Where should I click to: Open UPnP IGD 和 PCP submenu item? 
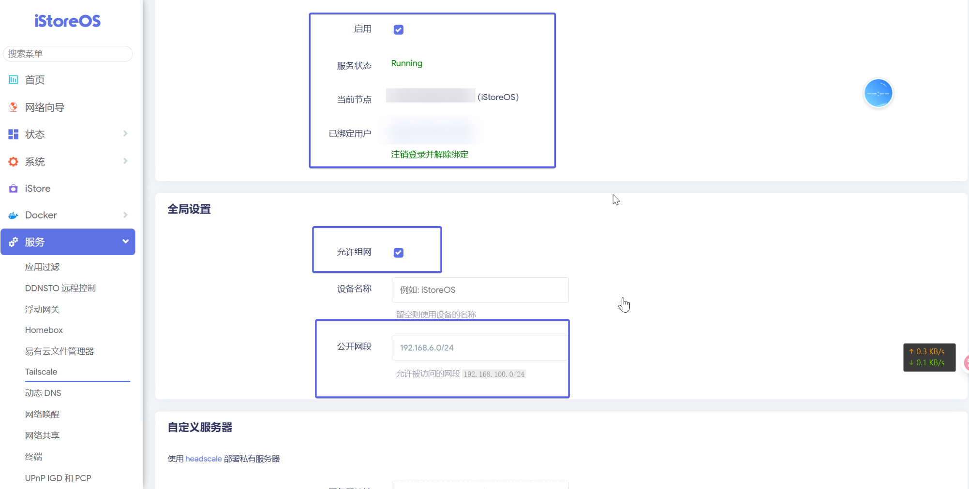(58, 478)
